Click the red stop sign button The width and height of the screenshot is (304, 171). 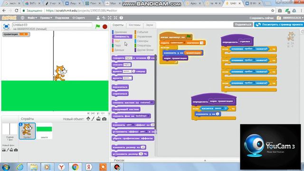tap(105, 27)
